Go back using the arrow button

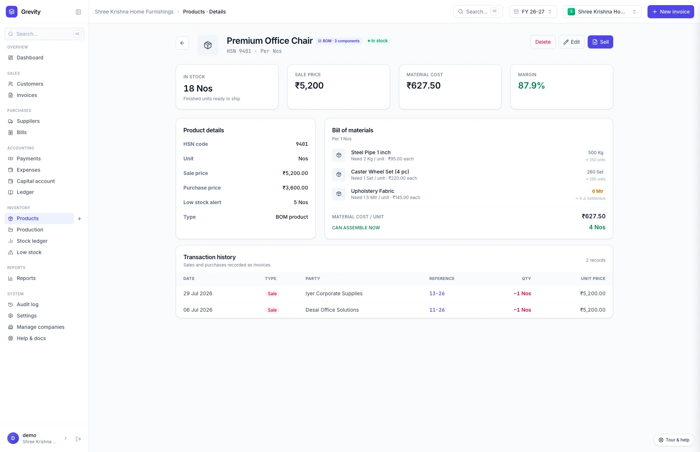(x=182, y=43)
